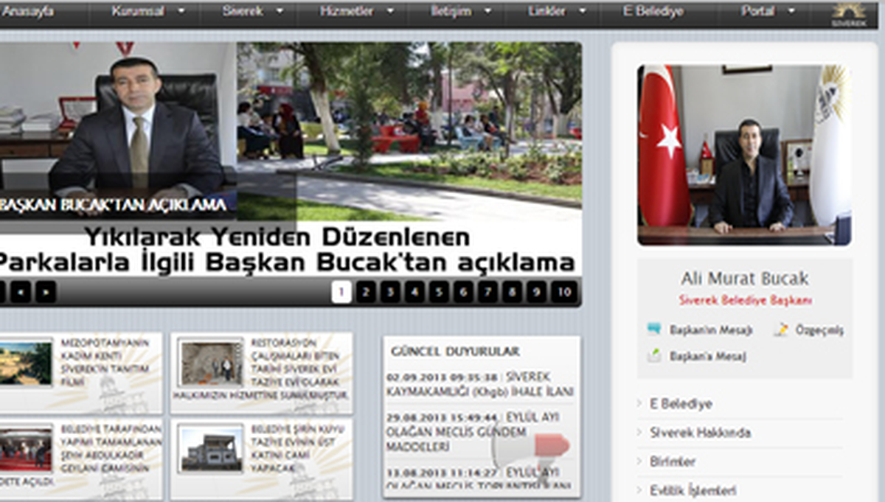Screen dimensions: 885x502
Task: Open the E Belediye menu item
Action: 653,12
